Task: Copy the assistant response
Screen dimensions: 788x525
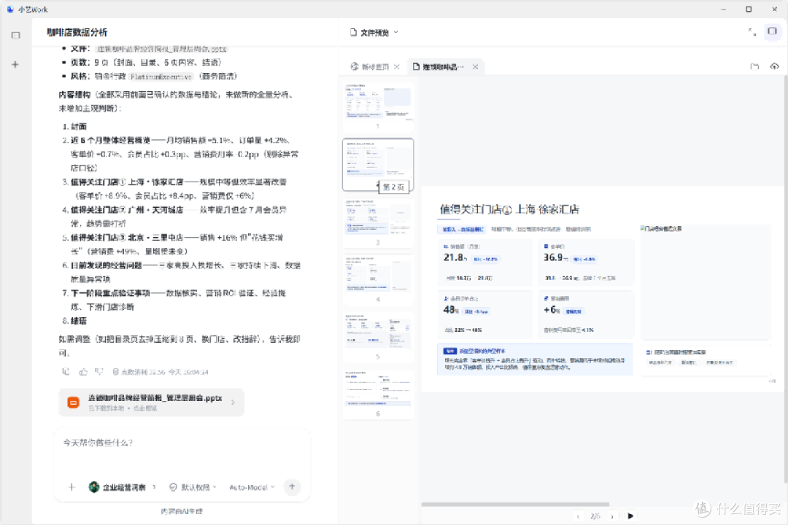Action: (66, 372)
